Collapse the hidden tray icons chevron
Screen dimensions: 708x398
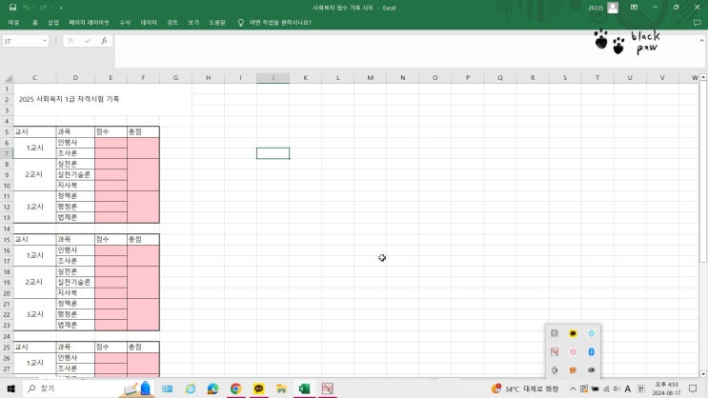(x=573, y=388)
